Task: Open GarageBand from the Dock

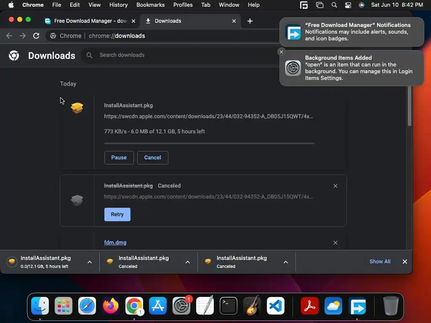Action: coord(252,306)
